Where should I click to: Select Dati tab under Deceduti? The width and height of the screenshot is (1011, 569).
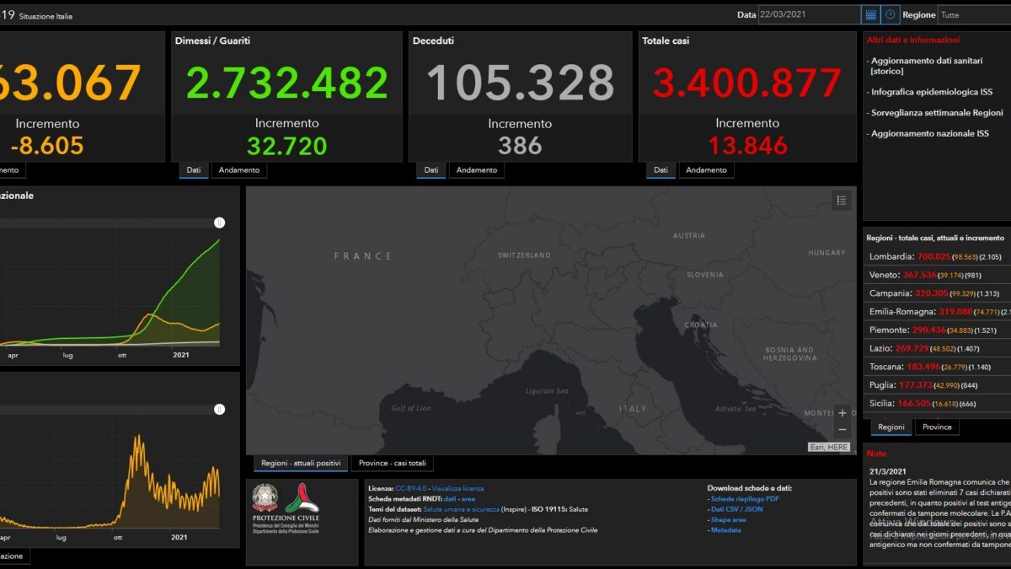[431, 170]
